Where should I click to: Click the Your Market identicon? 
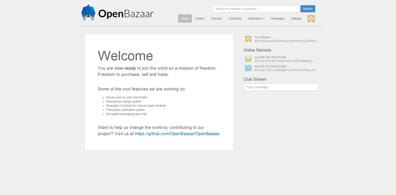coord(248,39)
